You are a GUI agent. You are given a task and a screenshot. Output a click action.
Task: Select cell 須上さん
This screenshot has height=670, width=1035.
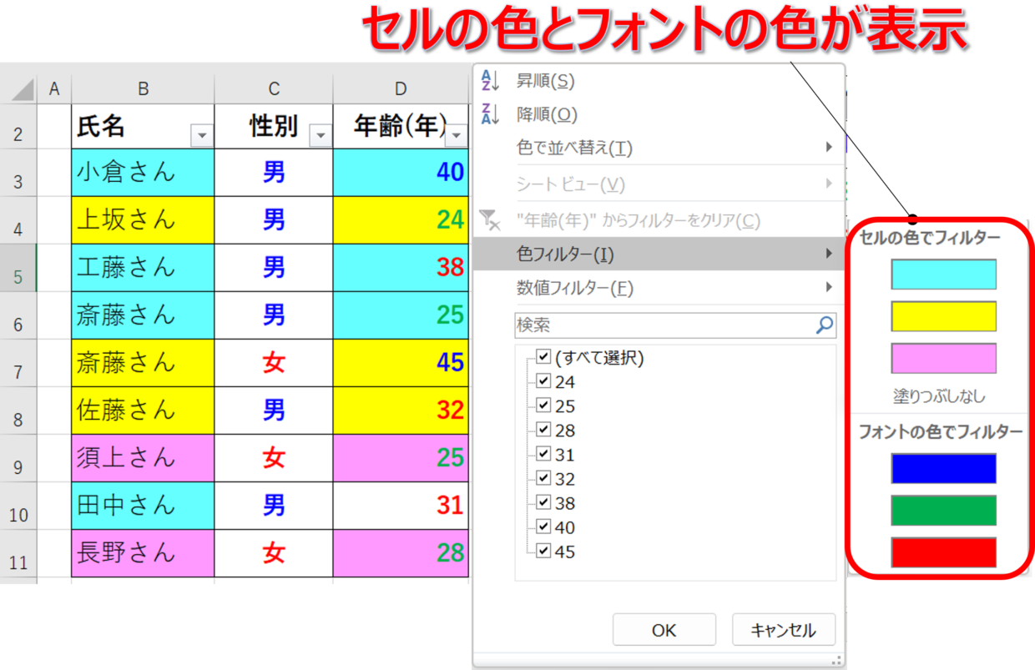(x=143, y=458)
